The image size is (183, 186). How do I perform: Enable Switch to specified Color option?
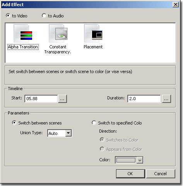[x=94, y=123]
